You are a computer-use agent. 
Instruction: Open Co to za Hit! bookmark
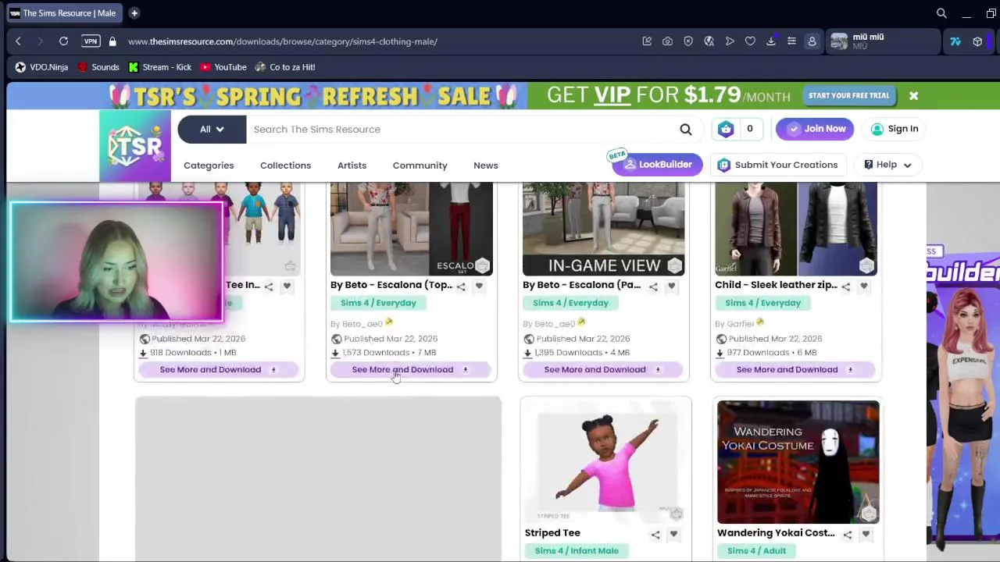[x=285, y=67]
